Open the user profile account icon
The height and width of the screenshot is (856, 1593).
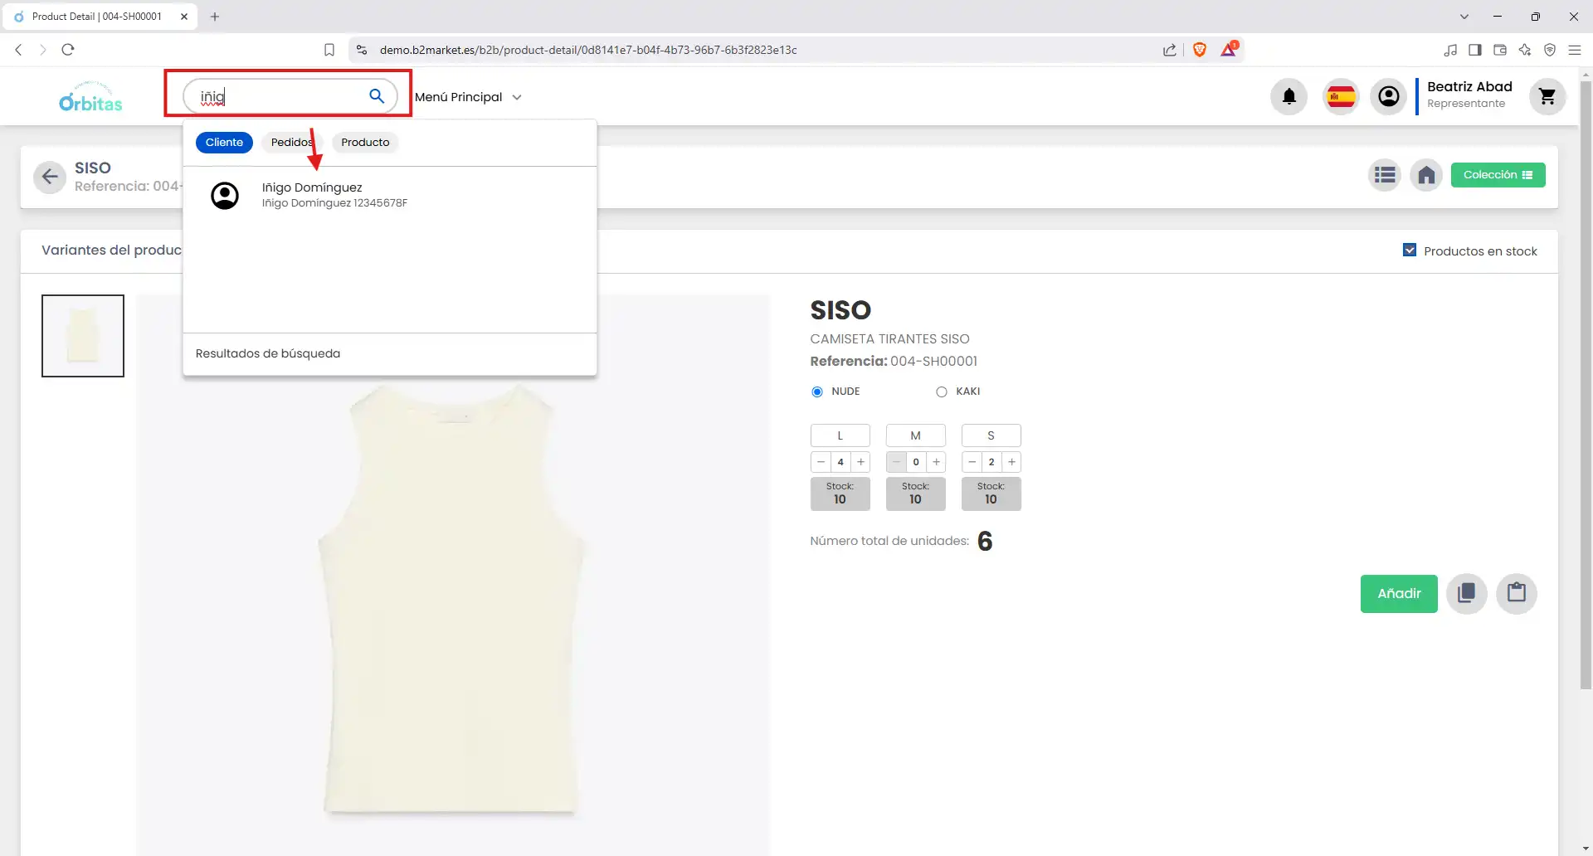point(1388,96)
